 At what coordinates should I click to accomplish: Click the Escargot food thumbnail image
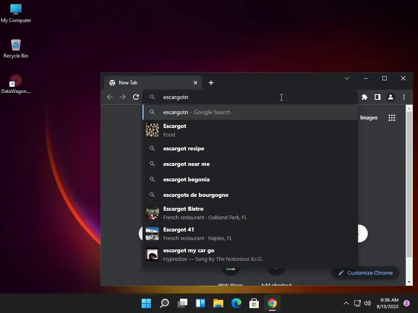[152, 130]
